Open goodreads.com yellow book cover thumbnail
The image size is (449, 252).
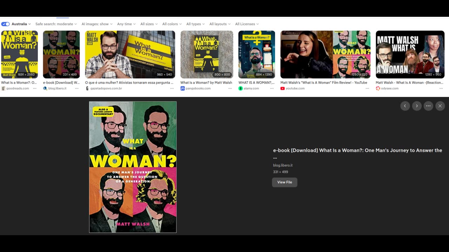tap(19, 55)
